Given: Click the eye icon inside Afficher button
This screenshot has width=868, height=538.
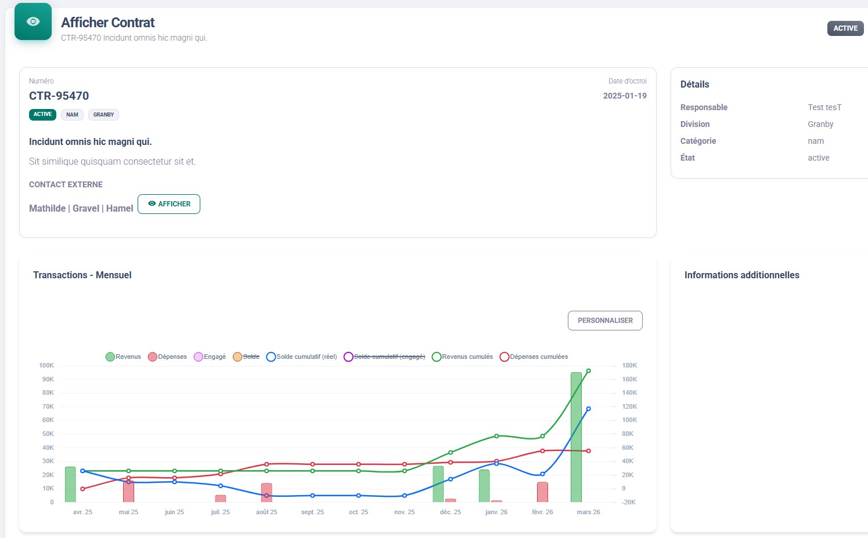Looking at the screenshot, I should (x=152, y=203).
